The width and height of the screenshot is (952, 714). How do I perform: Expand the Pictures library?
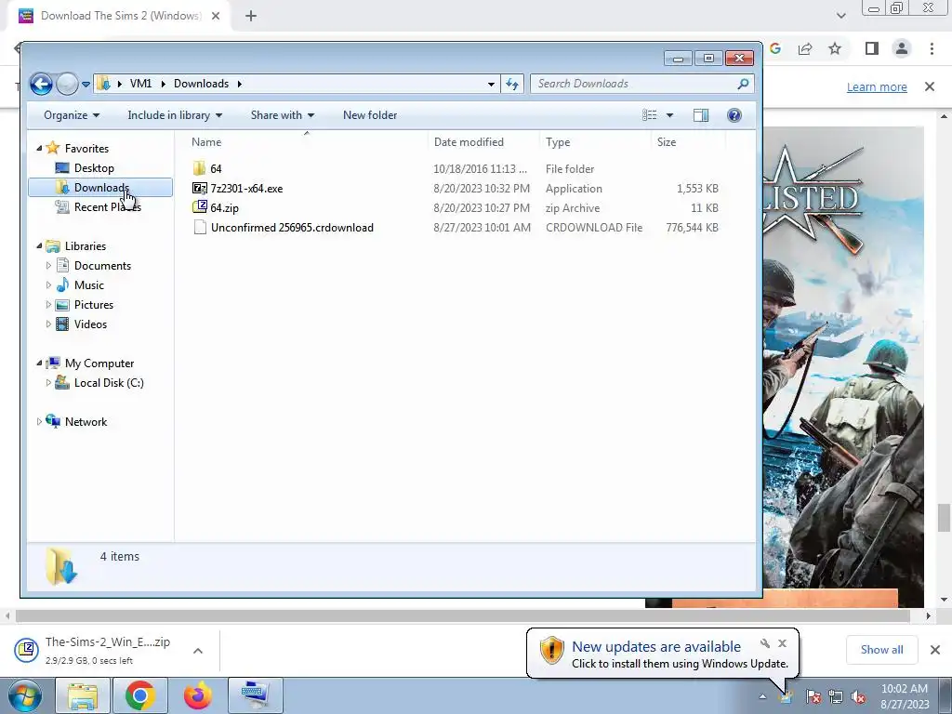tap(48, 305)
